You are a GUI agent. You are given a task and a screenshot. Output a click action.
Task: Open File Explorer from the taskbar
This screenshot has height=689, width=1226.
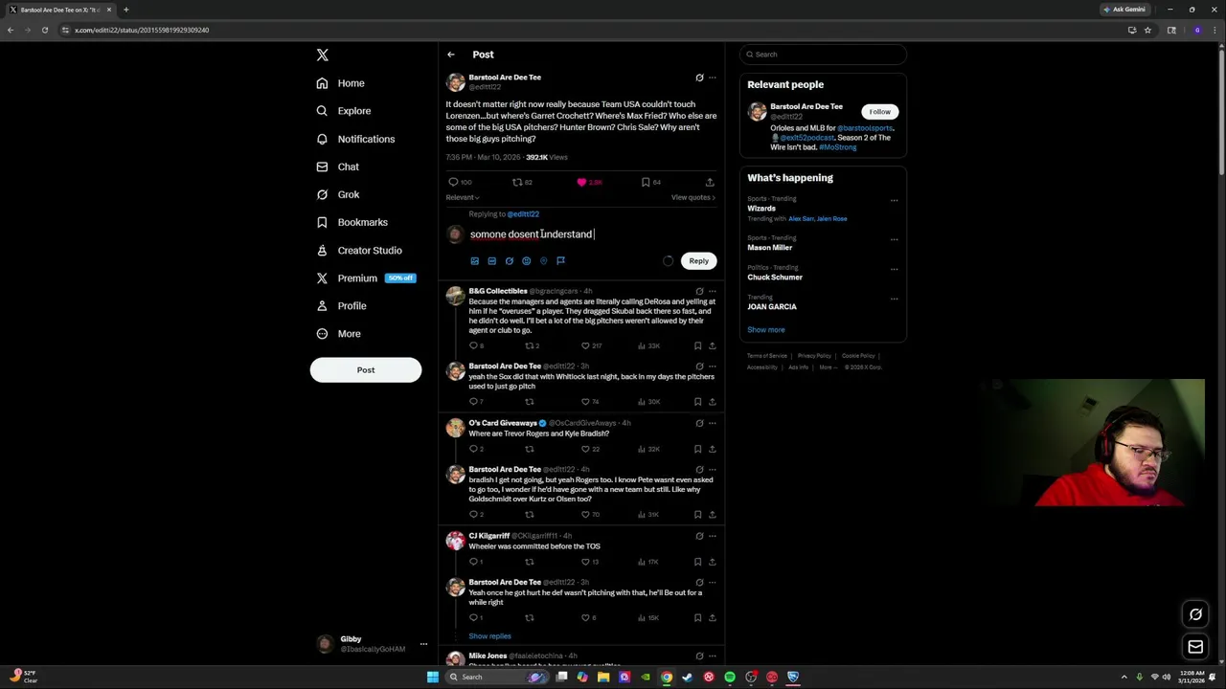[603, 677]
